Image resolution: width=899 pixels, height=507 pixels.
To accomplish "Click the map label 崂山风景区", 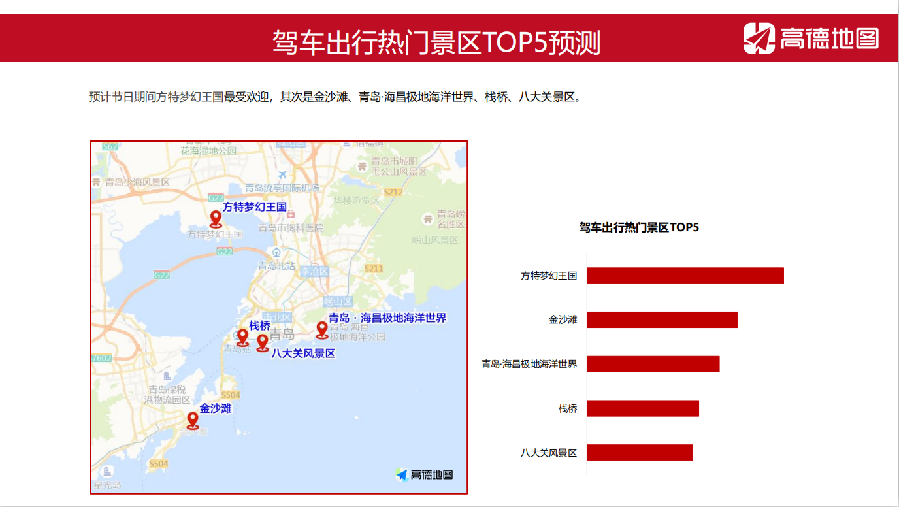I will (x=435, y=240).
